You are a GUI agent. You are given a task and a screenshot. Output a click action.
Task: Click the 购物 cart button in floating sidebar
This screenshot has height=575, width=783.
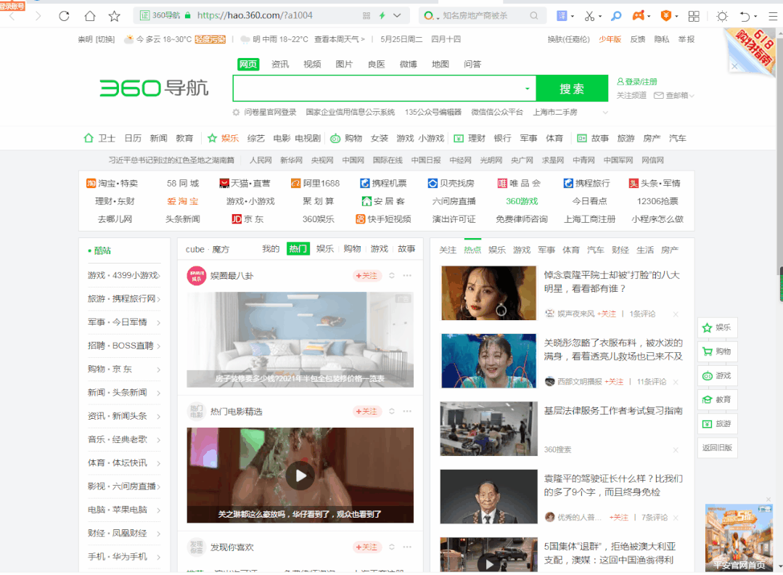coord(717,351)
